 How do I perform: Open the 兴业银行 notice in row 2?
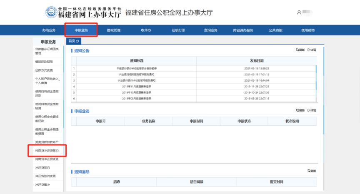(137, 74)
